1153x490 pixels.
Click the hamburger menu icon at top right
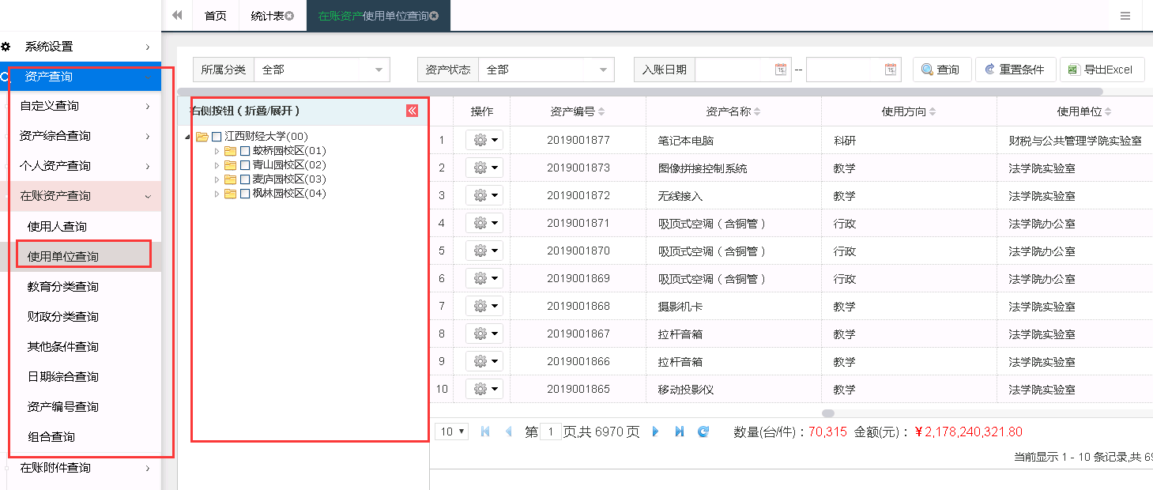pyautogui.click(x=1125, y=16)
